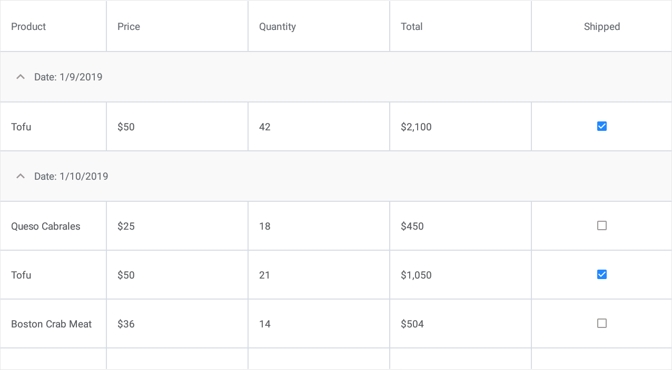
Task: Select the $1,050 total cell
Action: point(461,275)
